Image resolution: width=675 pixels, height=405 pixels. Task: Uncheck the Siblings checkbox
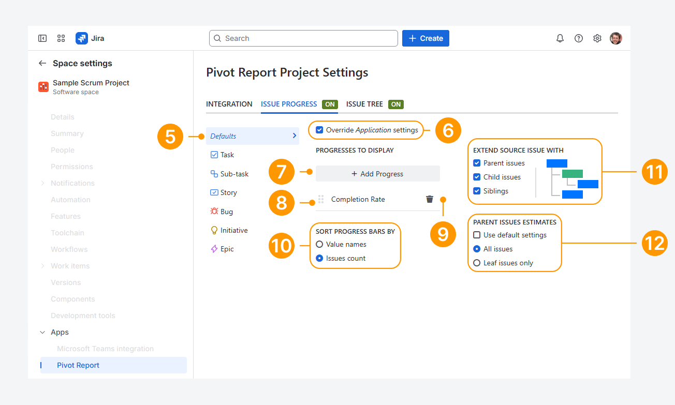click(477, 191)
